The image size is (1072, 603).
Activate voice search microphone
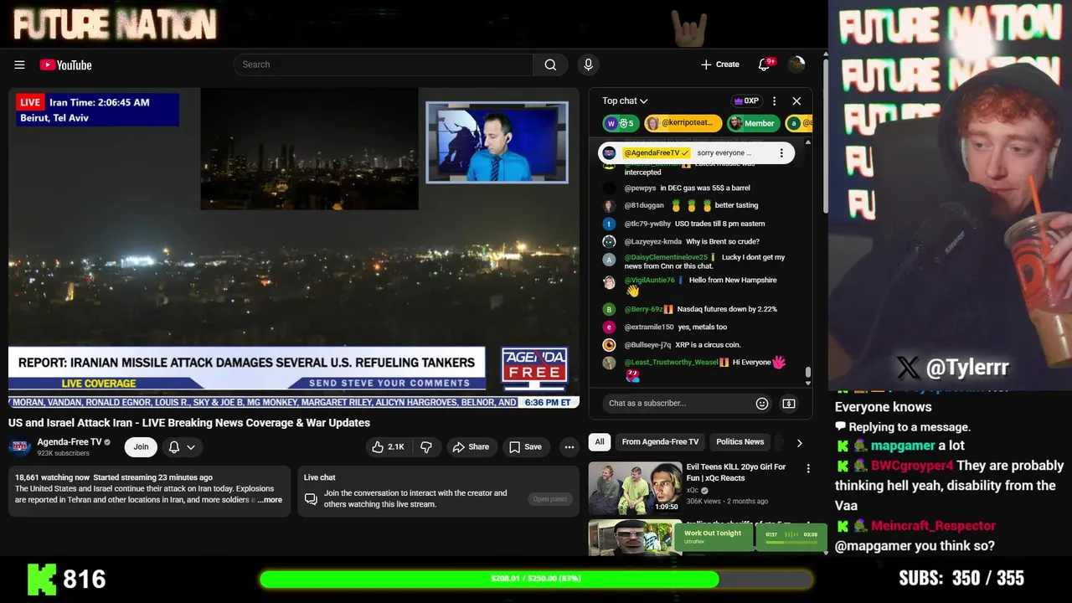(588, 64)
